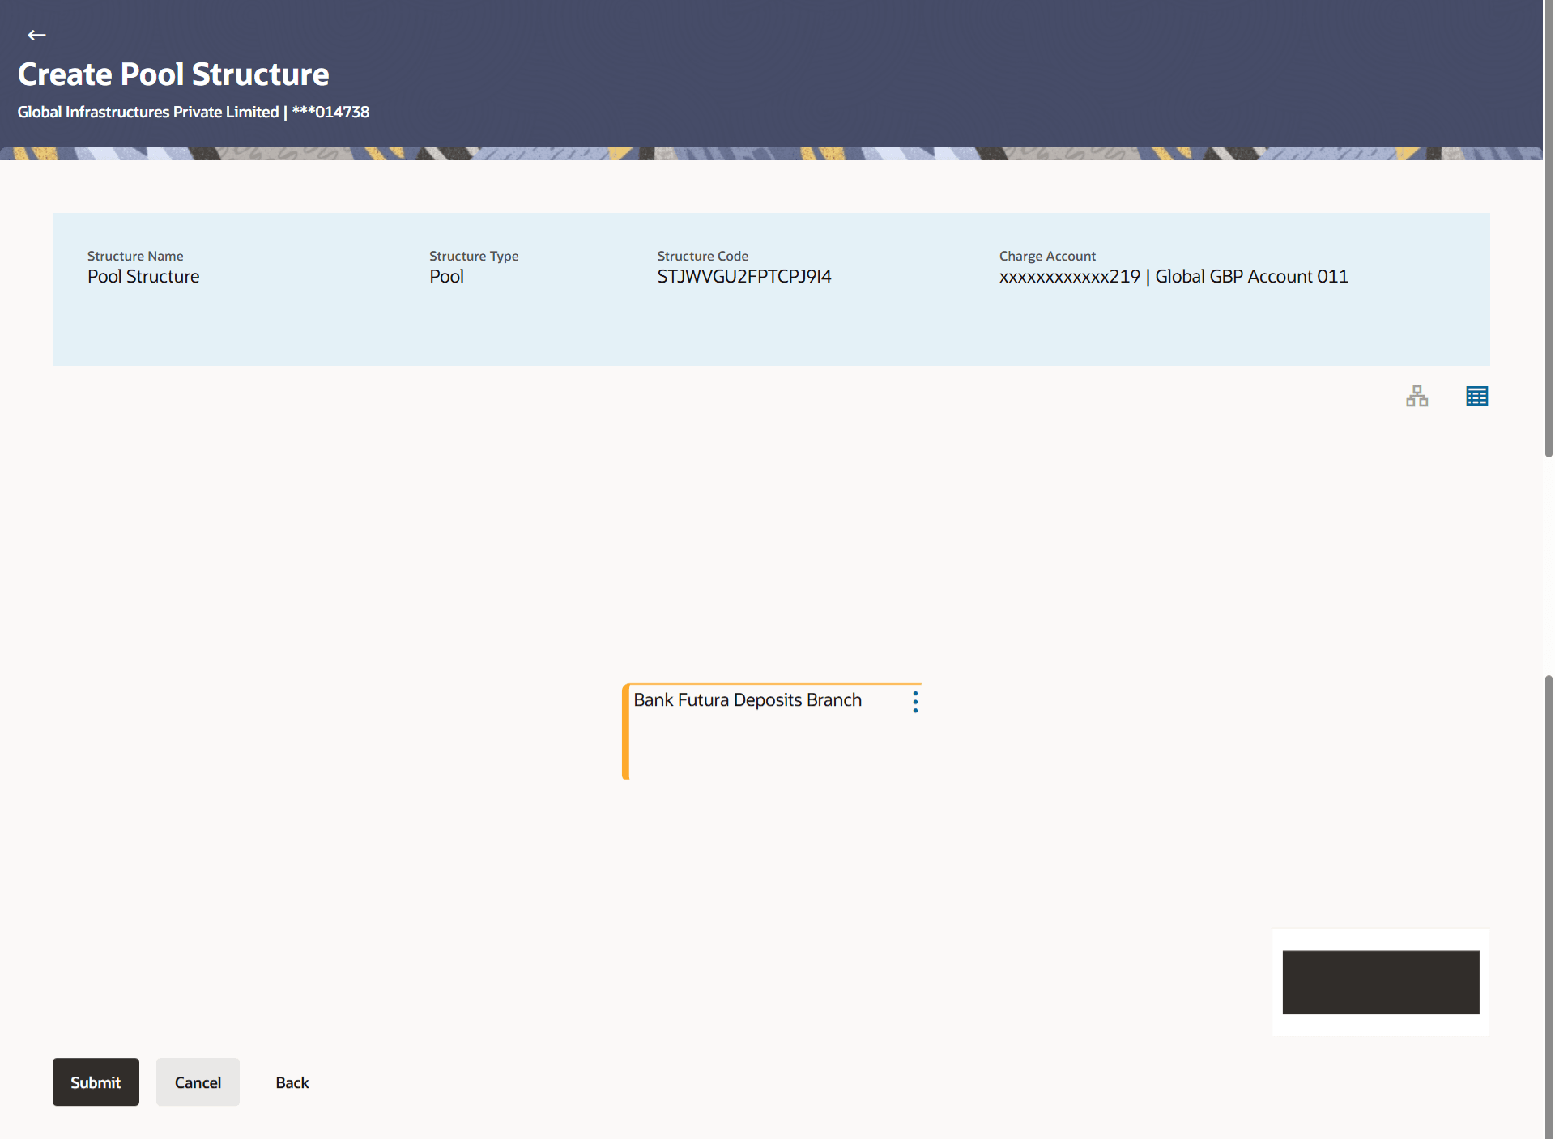Open Bank Futura node three-dot menu
Screen dimensions: 1555x1139
915,702
